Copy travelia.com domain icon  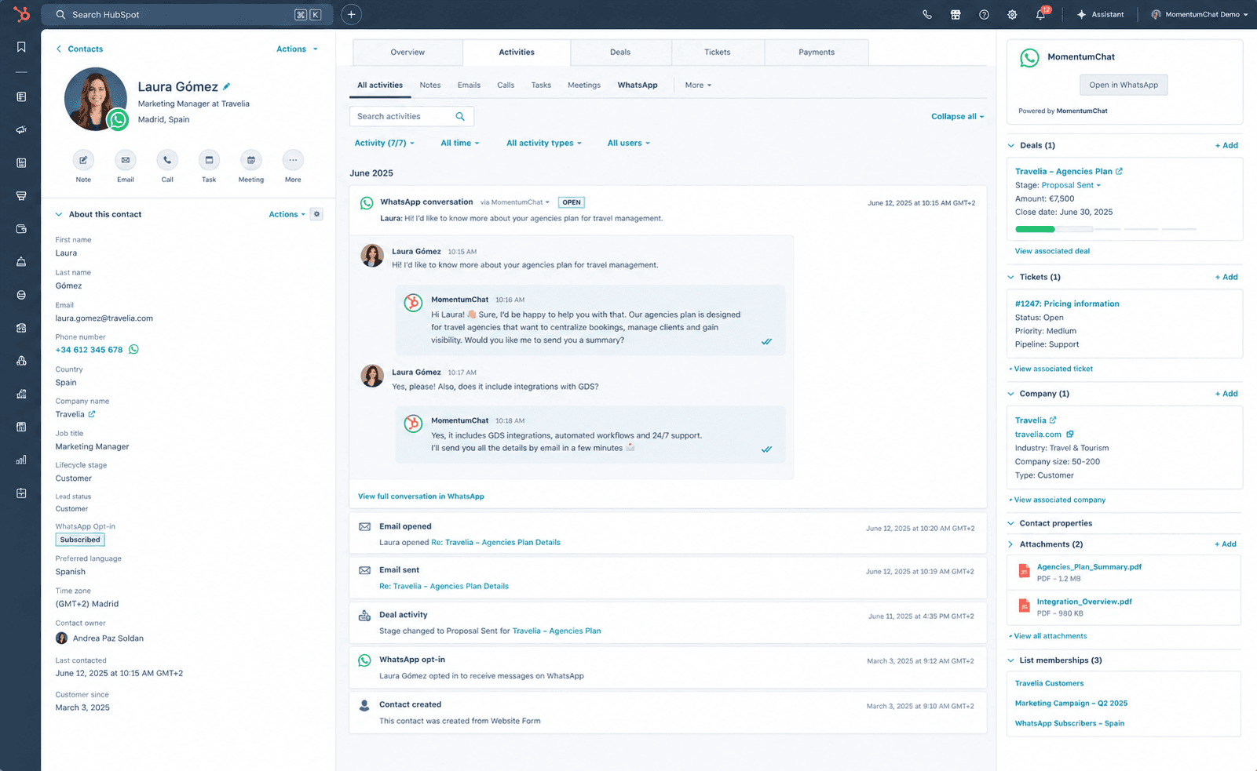1070,434
